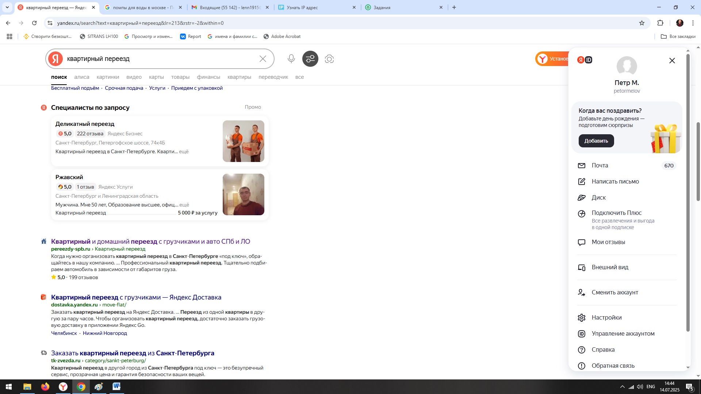Click the camera image search icon

coord(329,59)
